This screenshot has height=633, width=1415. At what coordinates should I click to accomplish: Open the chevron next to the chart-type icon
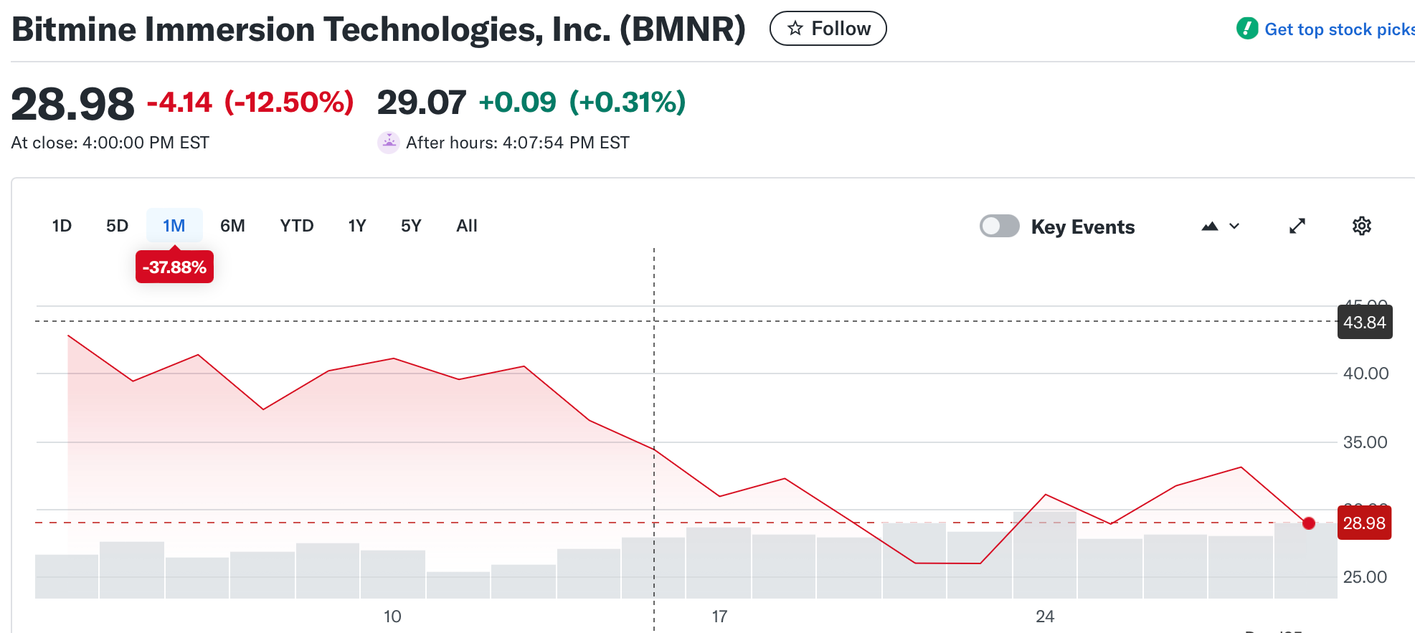tap(1234, 227)
